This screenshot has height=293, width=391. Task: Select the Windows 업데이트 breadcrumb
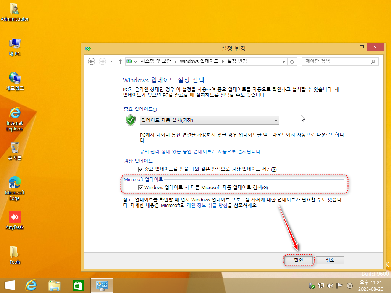[x=199, y=61]
